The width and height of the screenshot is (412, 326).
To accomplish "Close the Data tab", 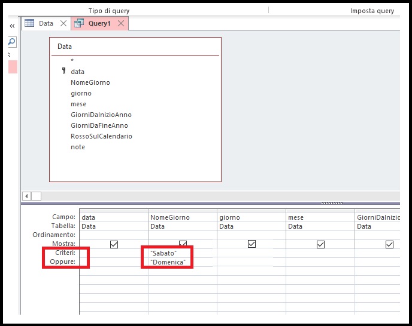I will point(63,23).
